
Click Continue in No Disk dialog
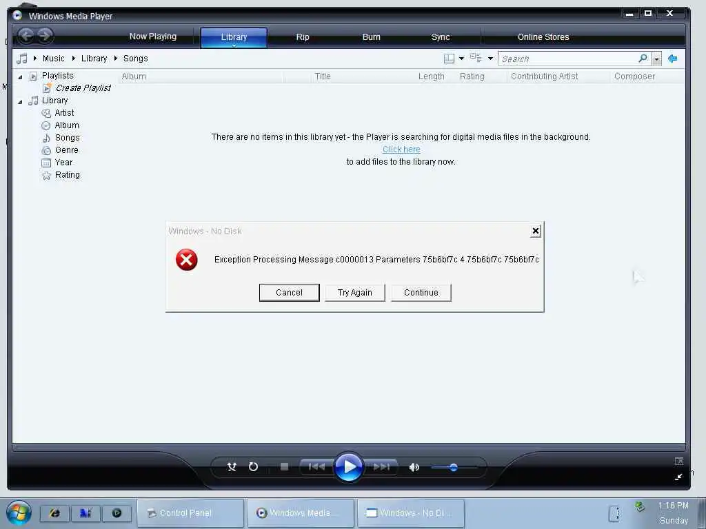pos(421,292)
